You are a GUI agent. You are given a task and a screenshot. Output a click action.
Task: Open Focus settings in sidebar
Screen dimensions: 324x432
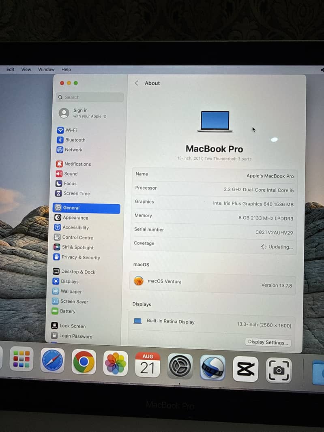tap(66, 184)
